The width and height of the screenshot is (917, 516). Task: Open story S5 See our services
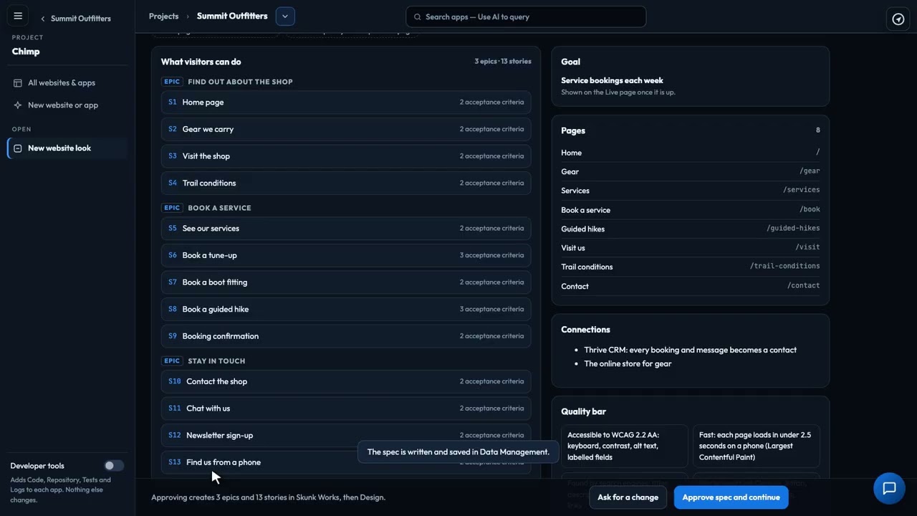(x=346, y=229)
